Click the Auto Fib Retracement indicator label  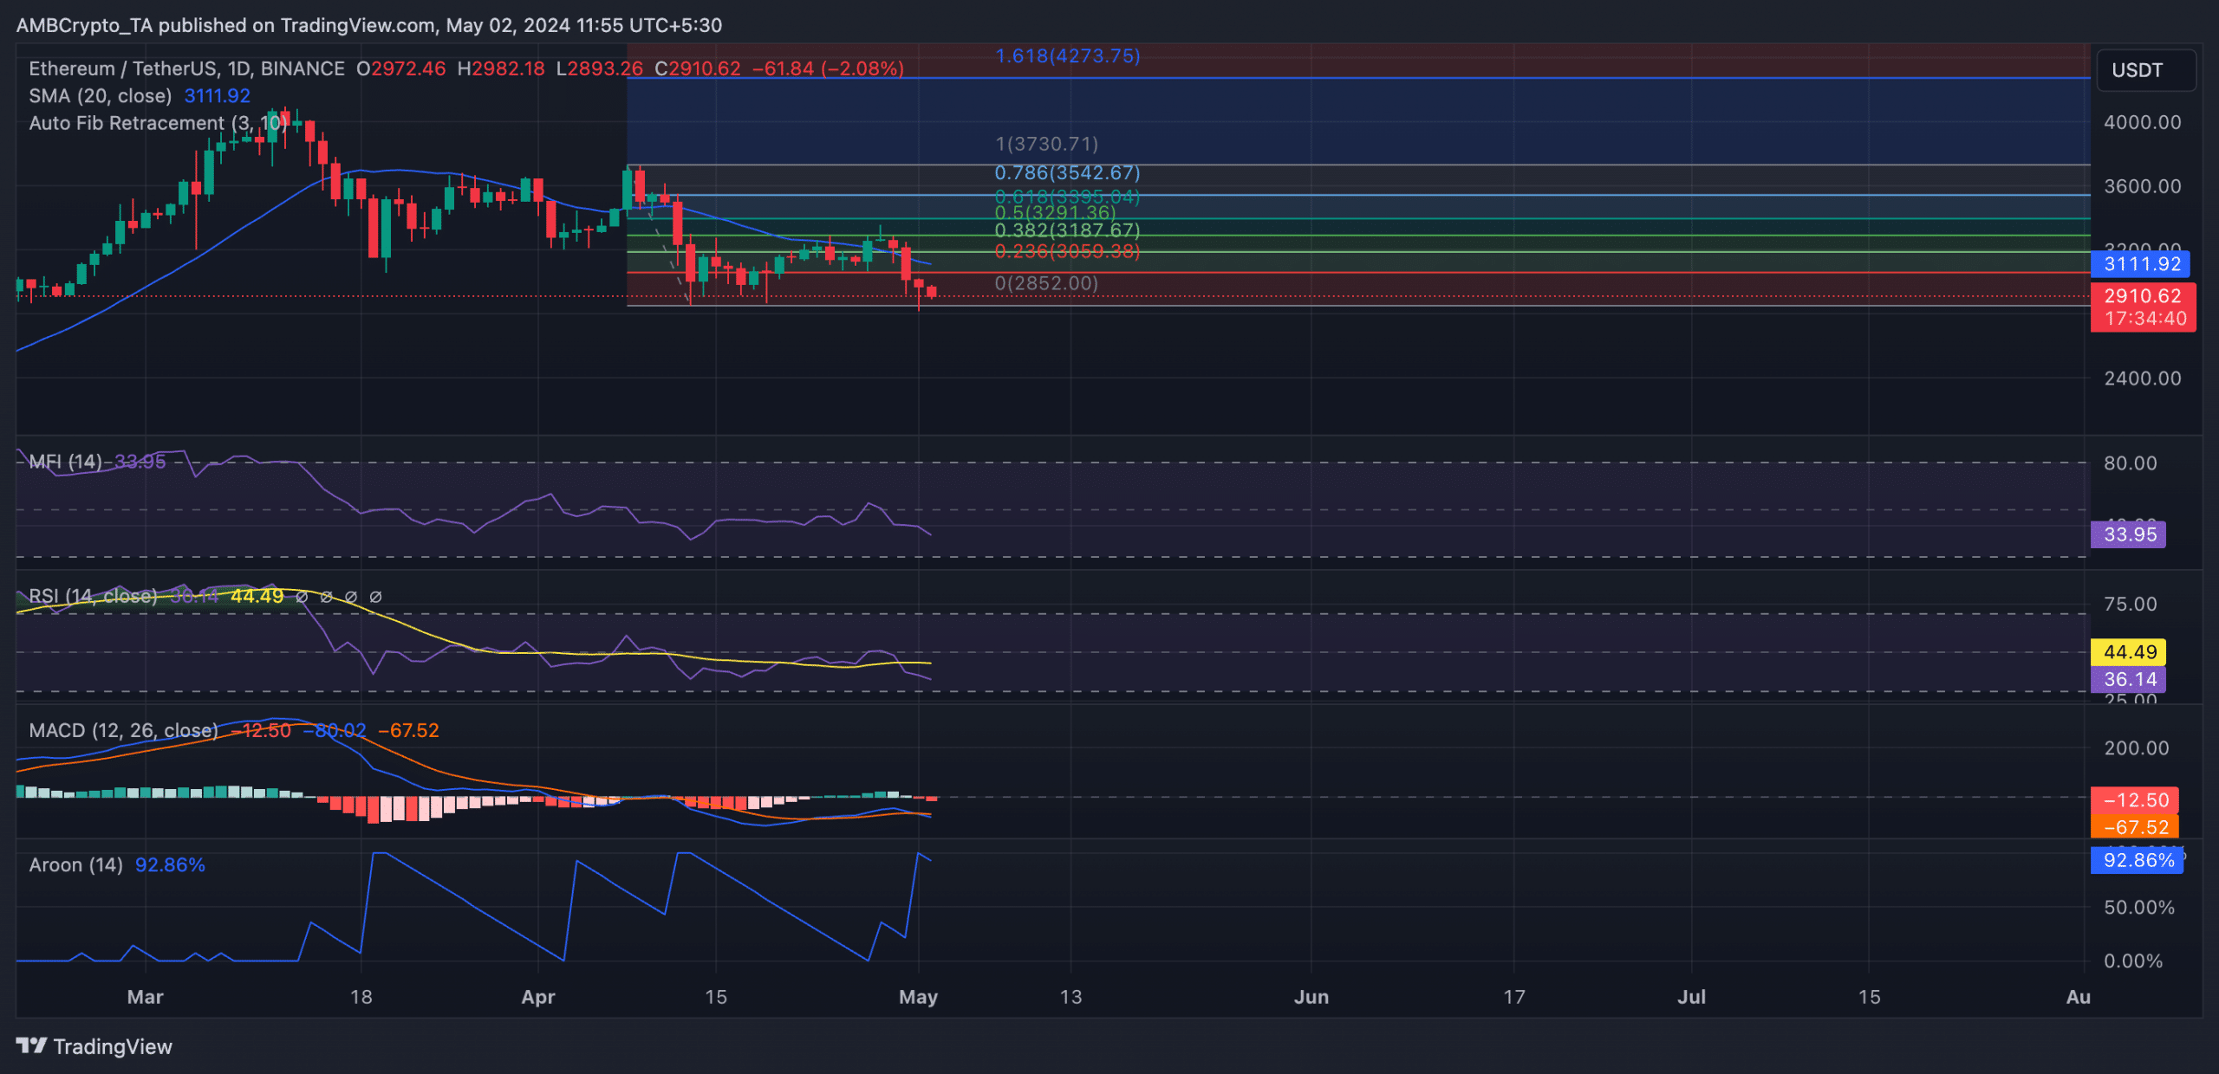[x=158, y=123]
